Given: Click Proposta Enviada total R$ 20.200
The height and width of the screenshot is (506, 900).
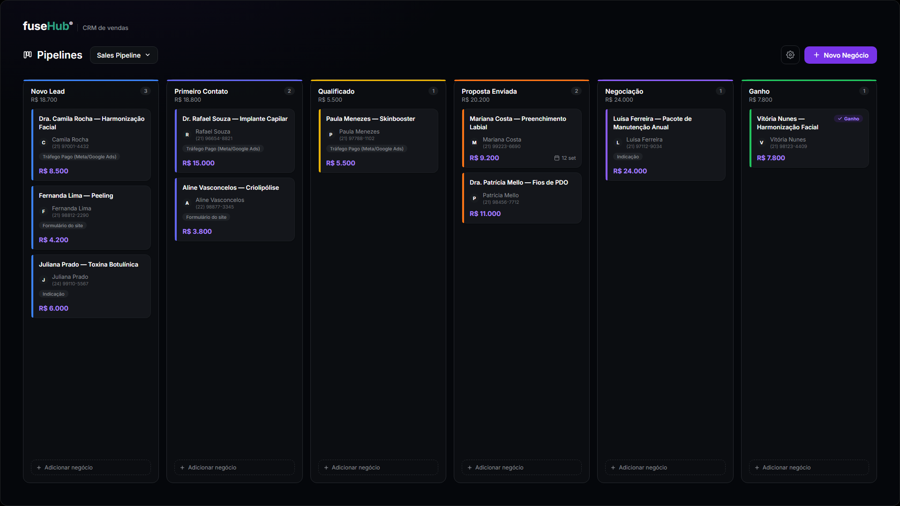Looking at the screenshot, I should (x=475, y=100).
